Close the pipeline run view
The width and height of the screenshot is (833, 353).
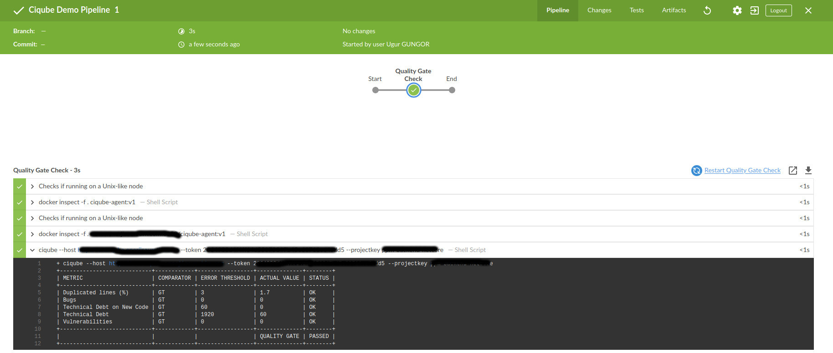click(808, 10)
